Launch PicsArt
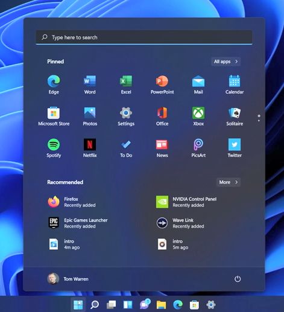The width and height of the screenshot is (284, 312). click(x=198, y=148)
